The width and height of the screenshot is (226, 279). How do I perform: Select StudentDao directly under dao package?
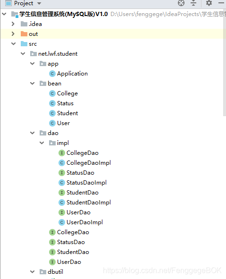coord(73,252)
